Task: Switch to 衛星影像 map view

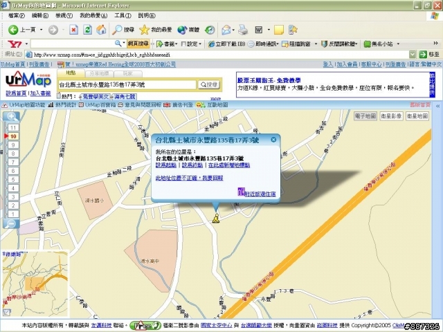Action: pos(392,116)
